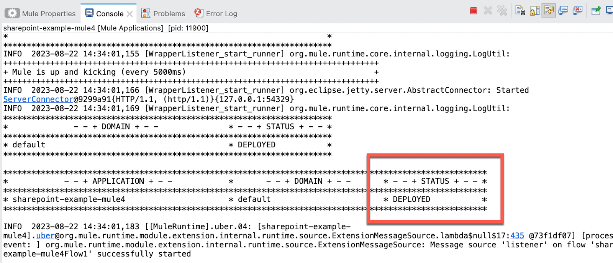Click 'sharepoint-example-mule4' application table row

click(x=245, y=199)
